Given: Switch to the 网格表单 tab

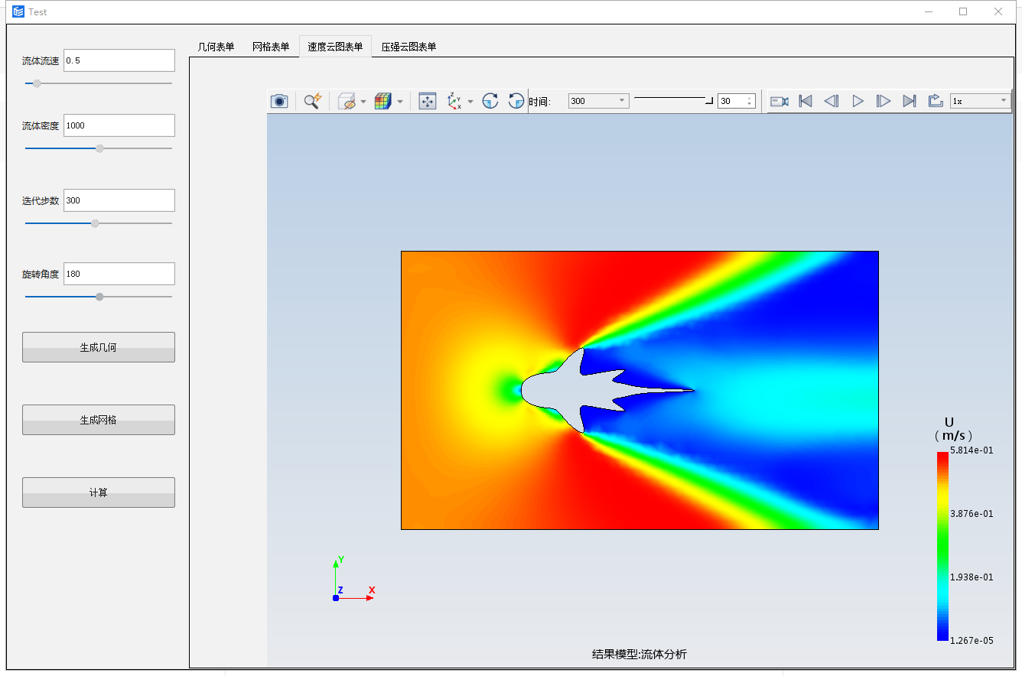Looking at the screenshot, I should (x=271, y=47).
